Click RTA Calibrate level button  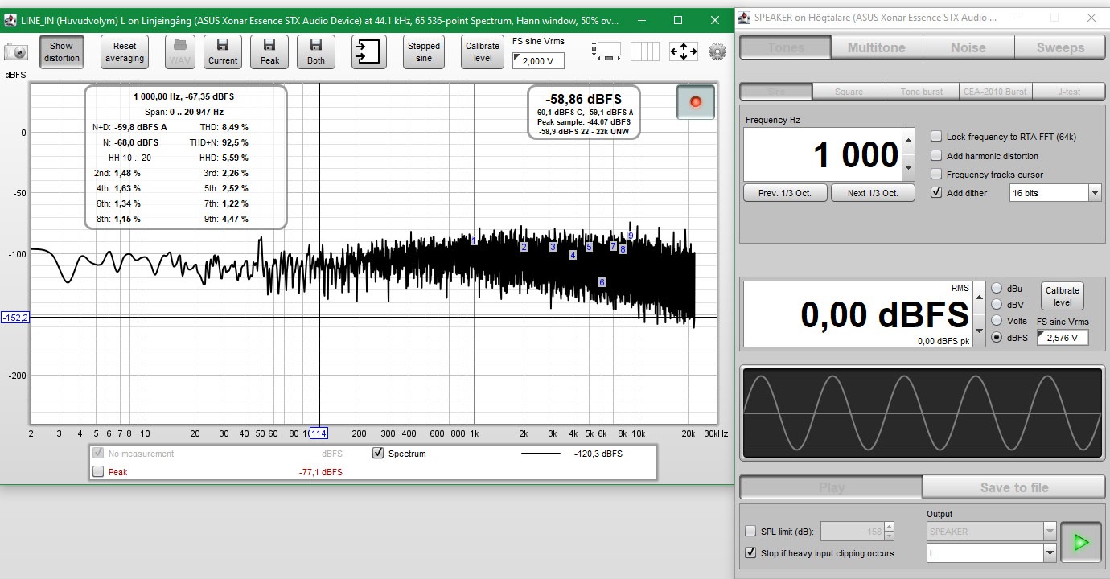click(483, 52)
